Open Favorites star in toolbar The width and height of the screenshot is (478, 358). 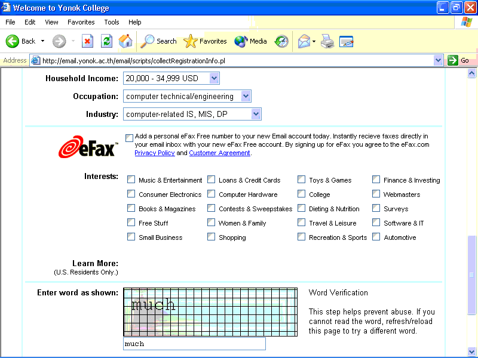[x=191, y=41]
